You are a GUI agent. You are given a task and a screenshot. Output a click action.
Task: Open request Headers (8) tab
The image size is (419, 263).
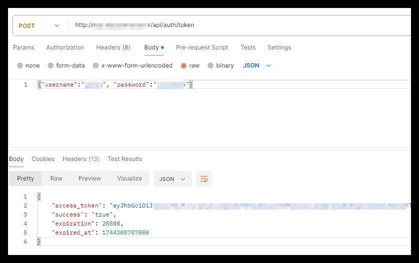(113, 47)
